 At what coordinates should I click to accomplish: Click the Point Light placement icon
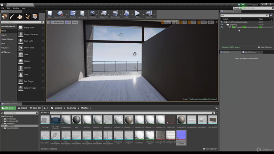(x=21, y=41)
